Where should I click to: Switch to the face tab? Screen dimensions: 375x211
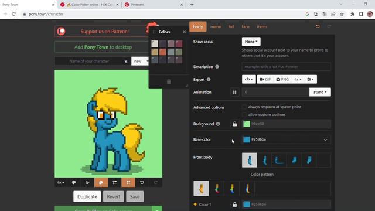click(246, 26)
